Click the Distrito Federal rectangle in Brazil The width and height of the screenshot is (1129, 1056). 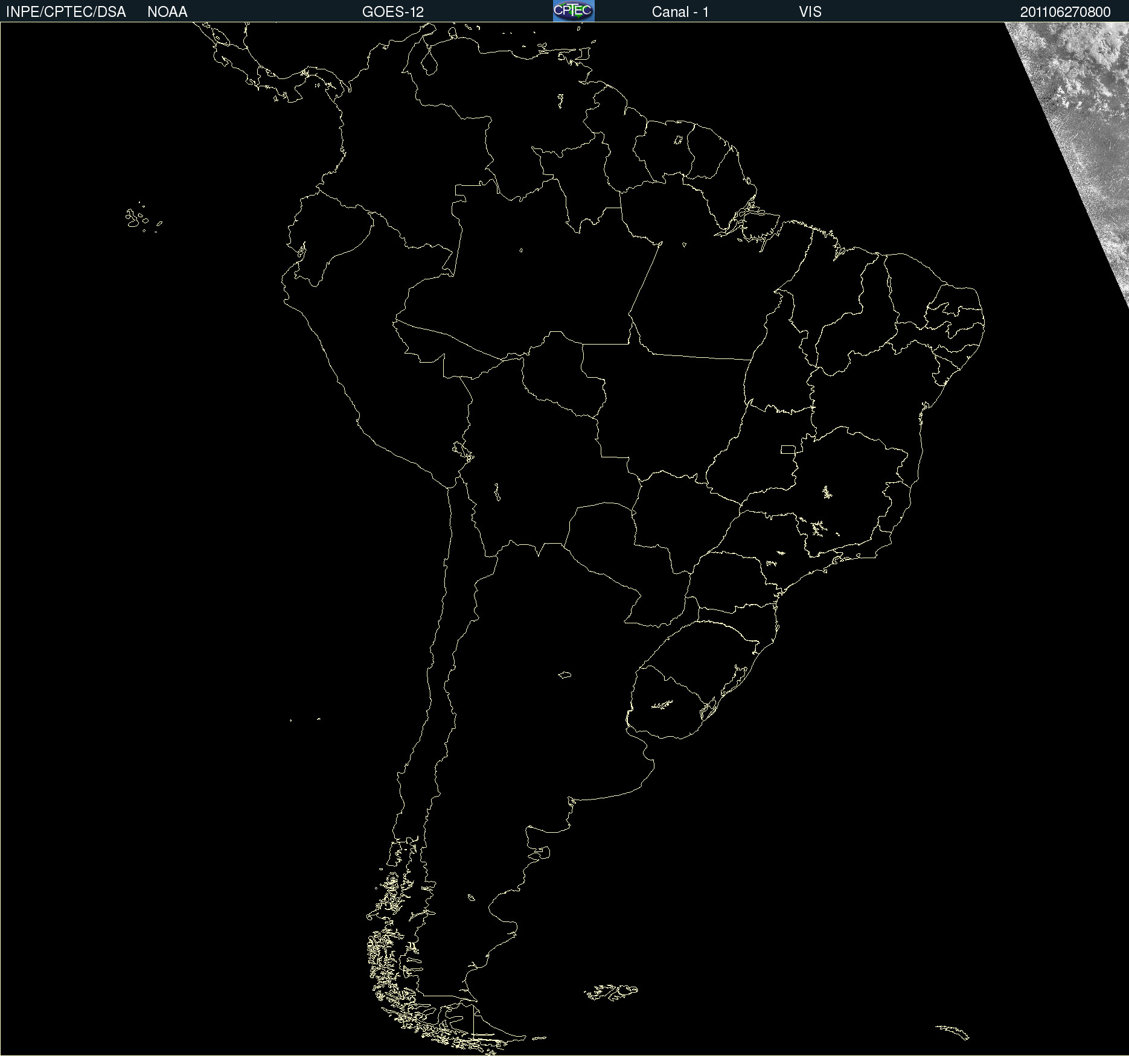[x=788, y=449]
